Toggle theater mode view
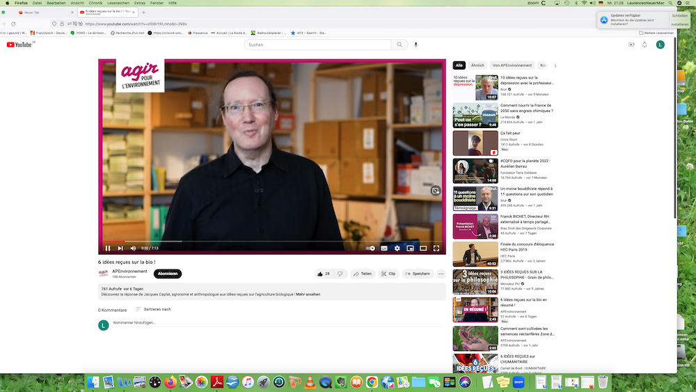The image size is (696, 392). click(423, 248)
